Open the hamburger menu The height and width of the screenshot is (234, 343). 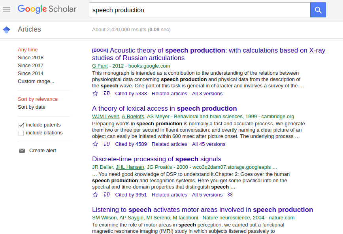7,9
